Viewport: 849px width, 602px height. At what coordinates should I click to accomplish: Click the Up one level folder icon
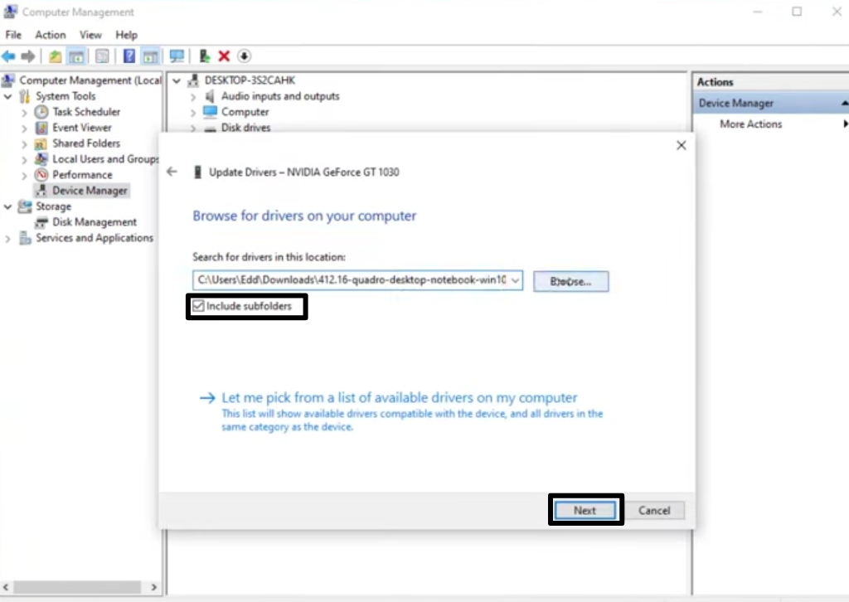click(x=55, y=56)
